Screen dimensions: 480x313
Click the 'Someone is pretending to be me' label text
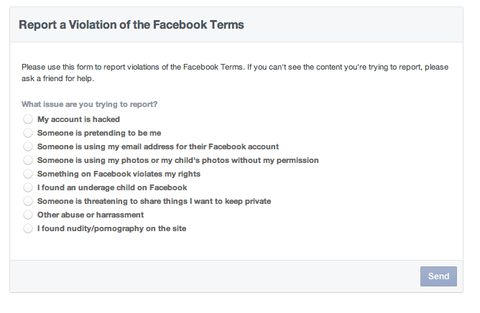point(99,133)
